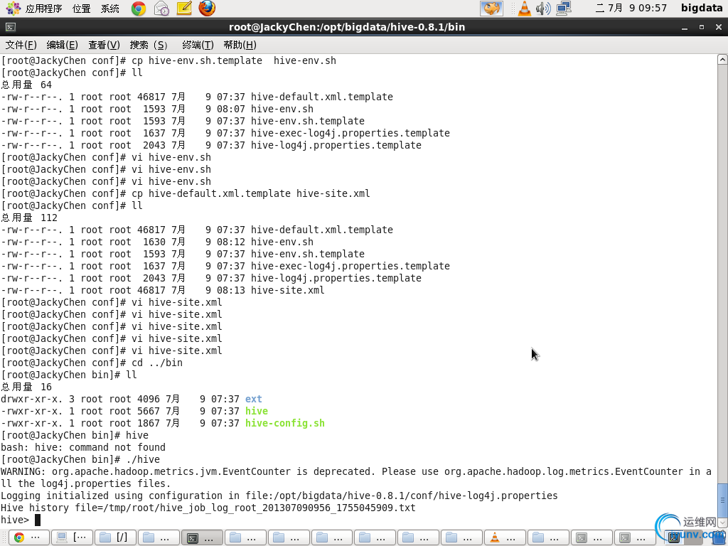Viewport: 728px width, 546px height.
Task: Click the "总用量 64" line
Action: (x=26, y=85)
